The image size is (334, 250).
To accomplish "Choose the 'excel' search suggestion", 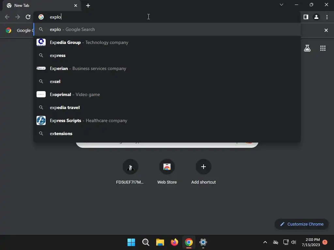I will [x=167, y=81].
